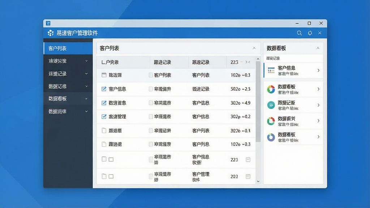Click the collapse arrows icon in table header

click(x=248, y=62)
